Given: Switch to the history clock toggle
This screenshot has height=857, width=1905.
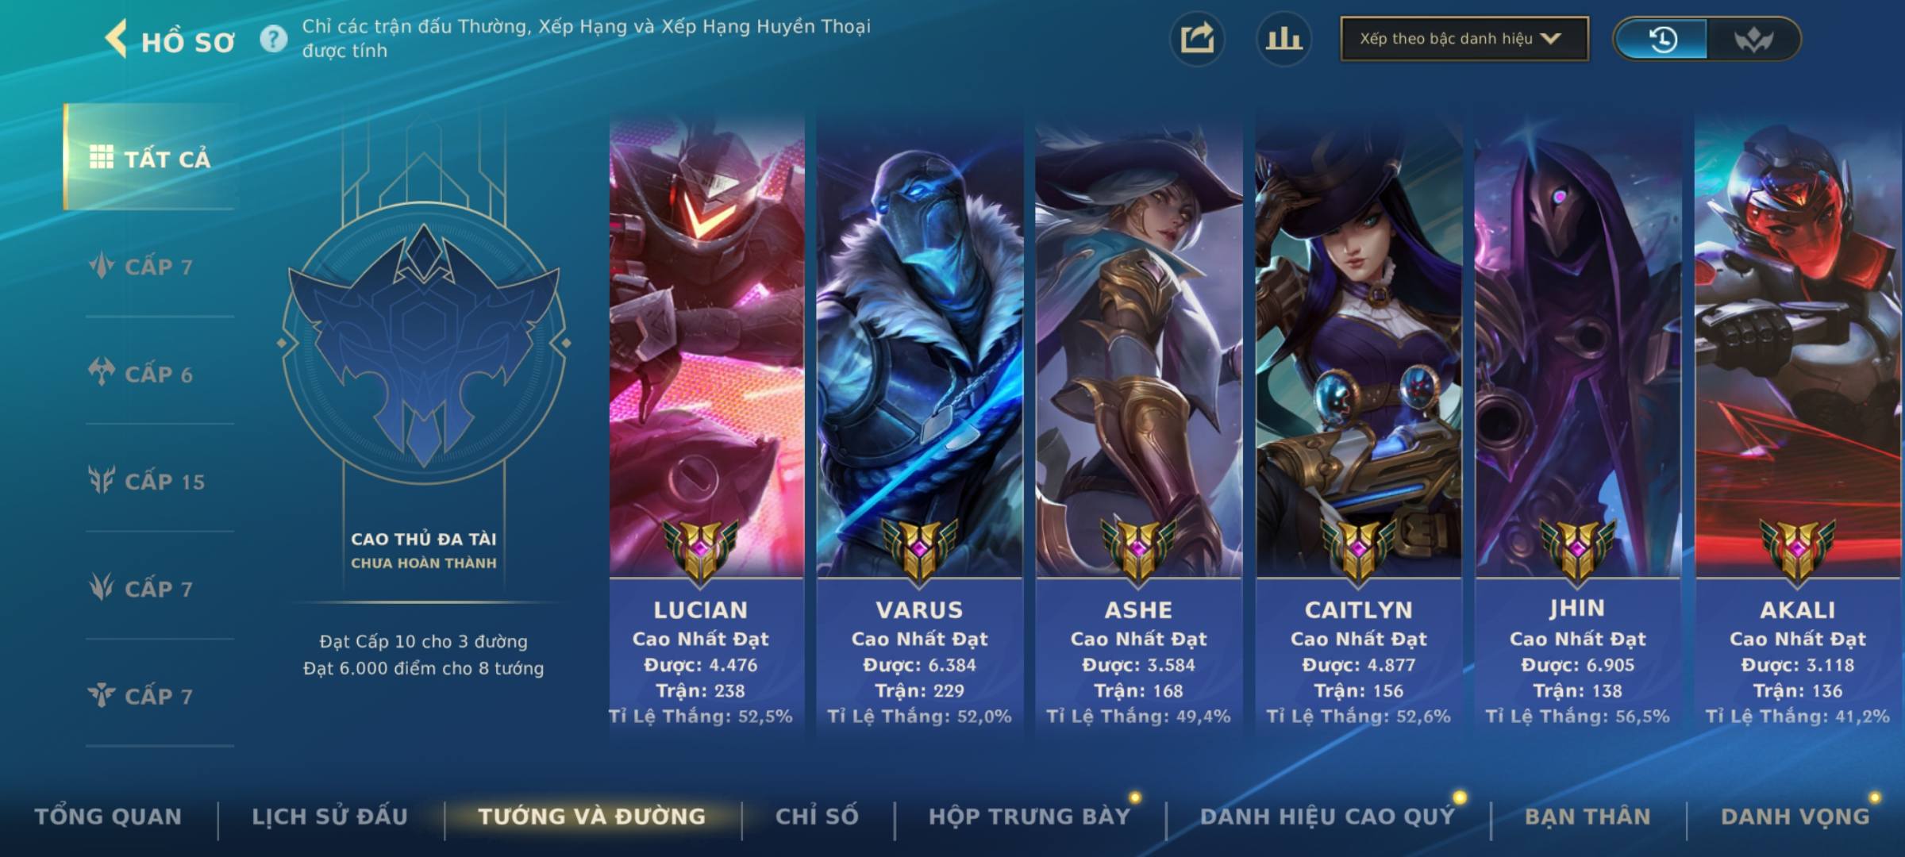Looking at the screenshot, I should point(1661,39).
